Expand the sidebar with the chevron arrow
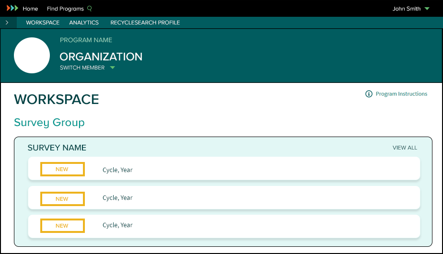Viewport: 443px width, 254px height. pos(7,23)
